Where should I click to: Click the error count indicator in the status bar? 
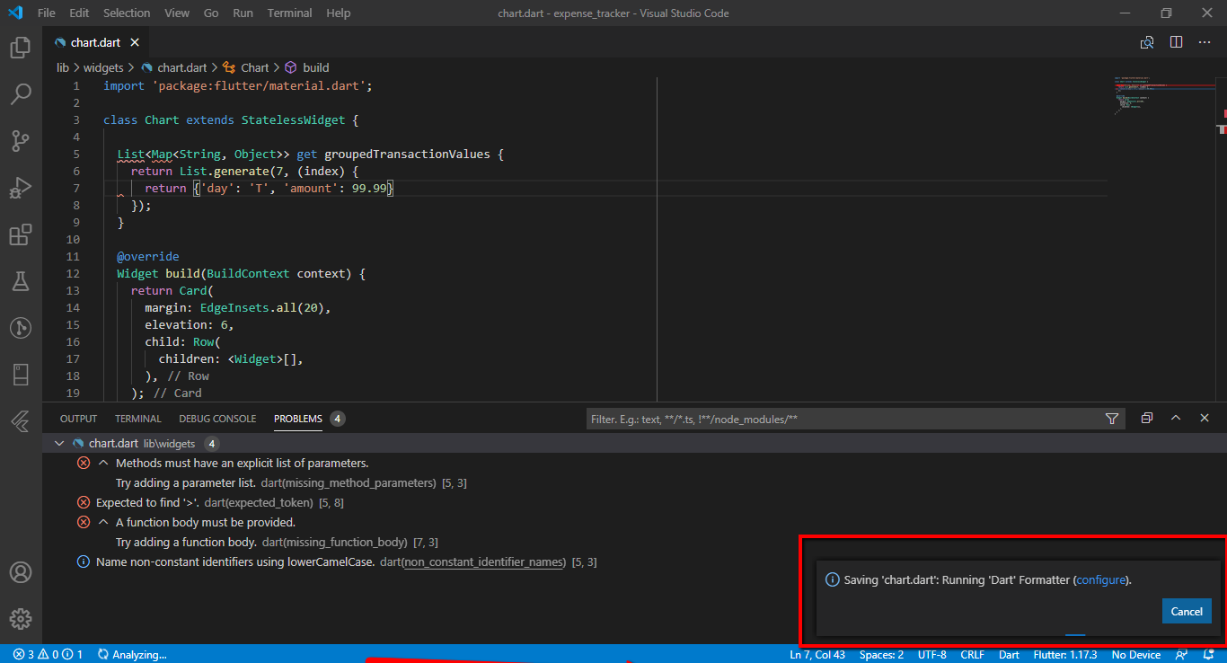[25, 654]
